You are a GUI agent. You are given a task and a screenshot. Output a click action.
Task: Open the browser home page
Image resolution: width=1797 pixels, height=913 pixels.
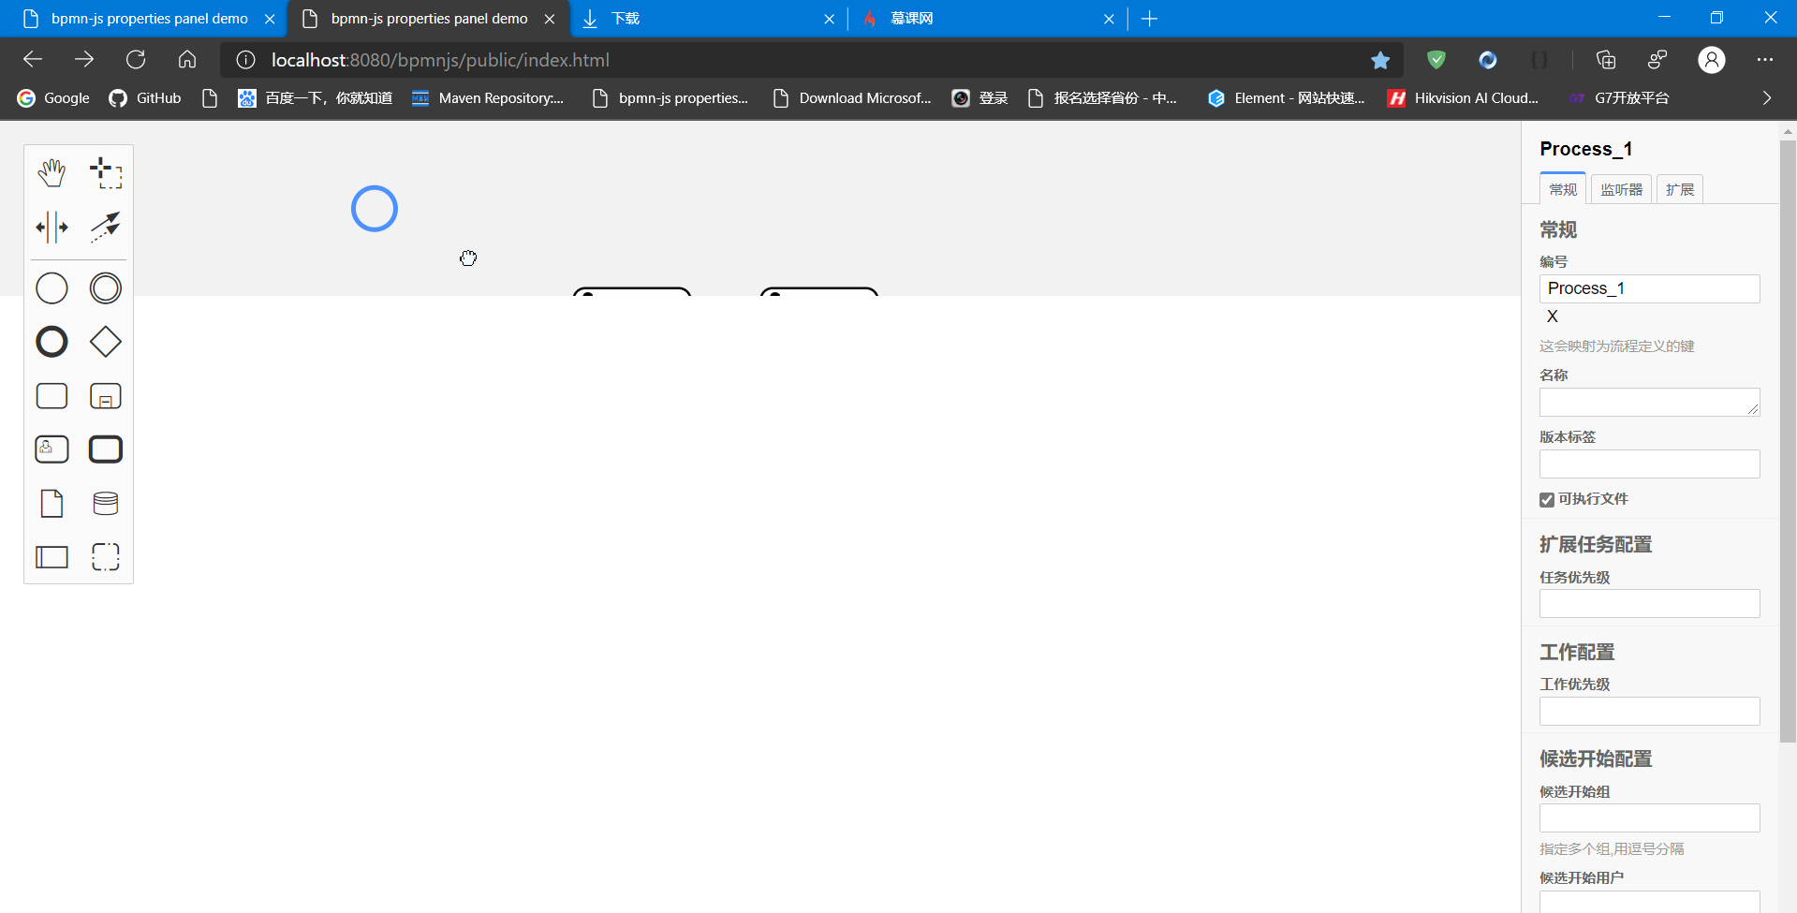[187, 60]
